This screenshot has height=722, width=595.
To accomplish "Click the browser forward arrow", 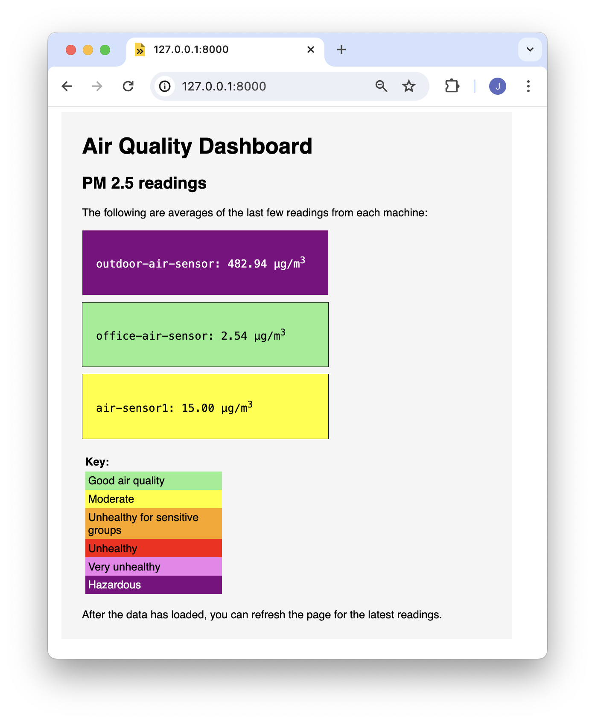I will click(97, 86).
